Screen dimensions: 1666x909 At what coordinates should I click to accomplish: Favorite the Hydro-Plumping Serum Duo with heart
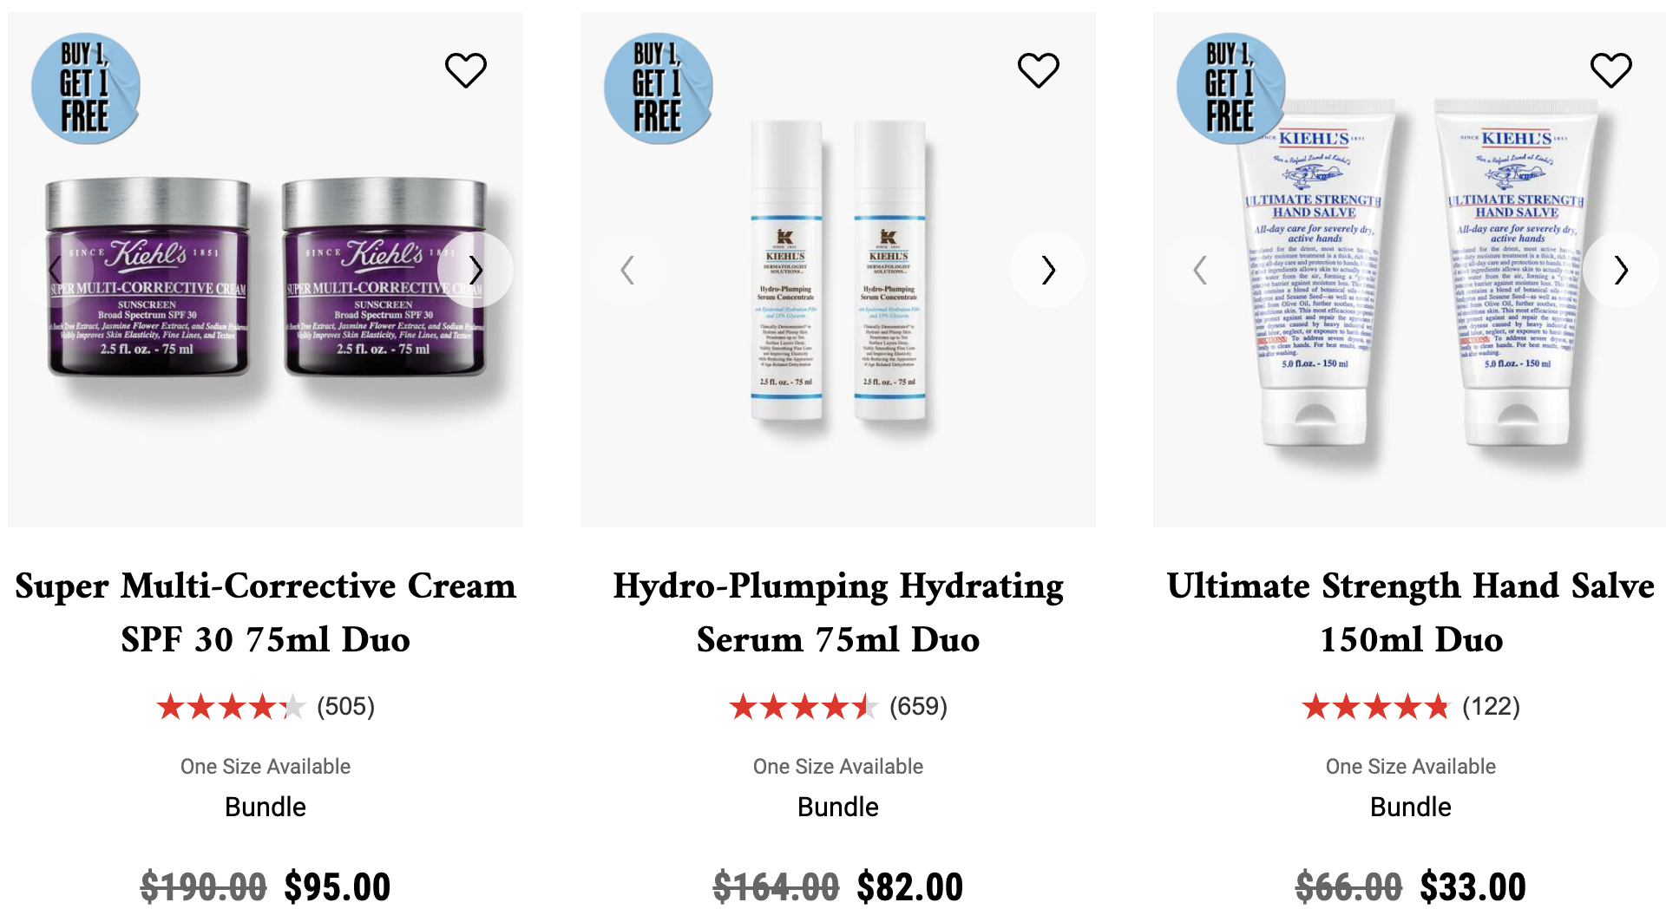[1039, 69]
